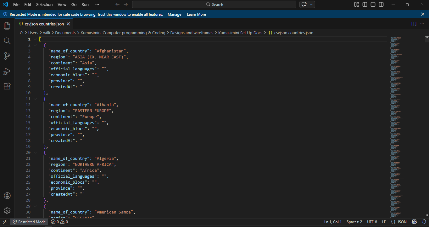Click the top Search command box
This screenshot has width=429, height=227.
click(214, 4)
